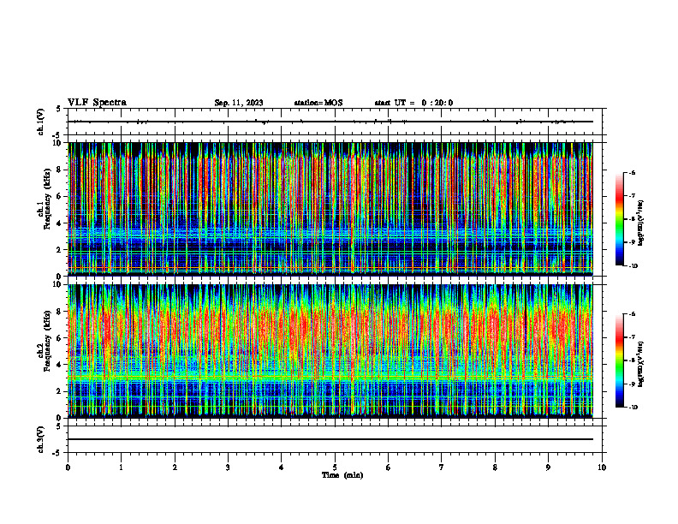Click the ch.2 spectrogram color scale bar

(620, 360)
